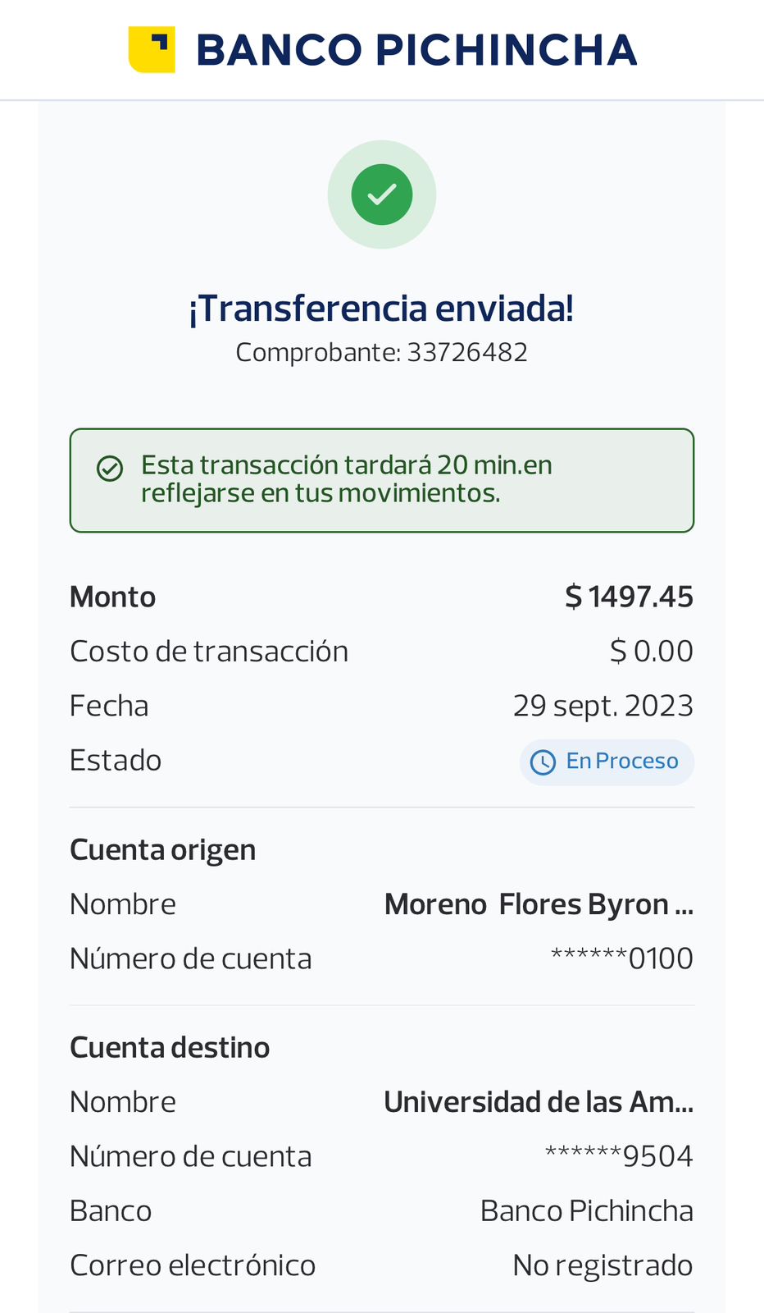Click the Banco Pichincha destination bank value
Viewport: 764px width, 1313px height.
[586, 1211]
